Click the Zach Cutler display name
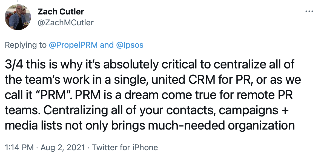 point(61,12)
